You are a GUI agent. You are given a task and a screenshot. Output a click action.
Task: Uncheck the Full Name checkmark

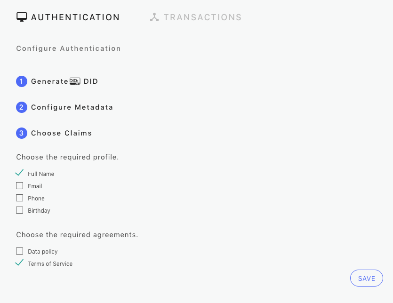point(19,173)
